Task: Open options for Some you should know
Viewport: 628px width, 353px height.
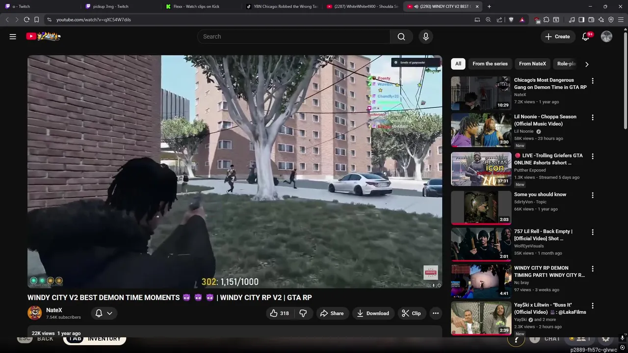Action: 593,195
